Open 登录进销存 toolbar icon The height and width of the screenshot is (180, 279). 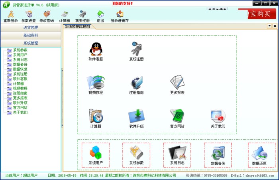(120, 16)
